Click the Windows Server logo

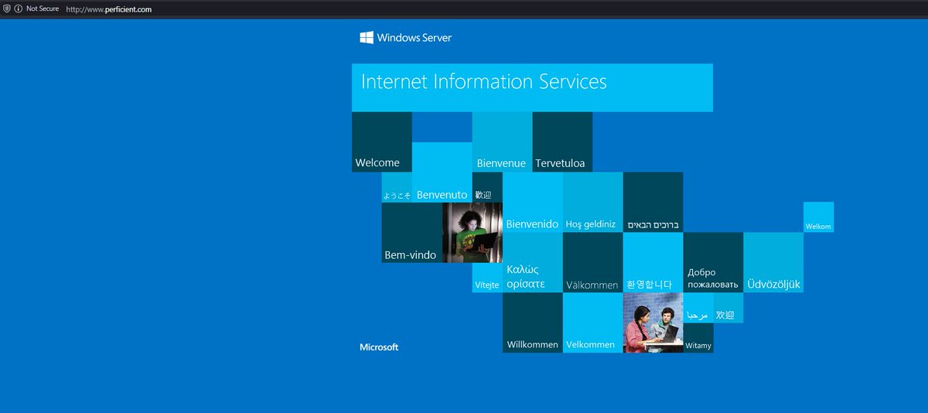(405, 37)
